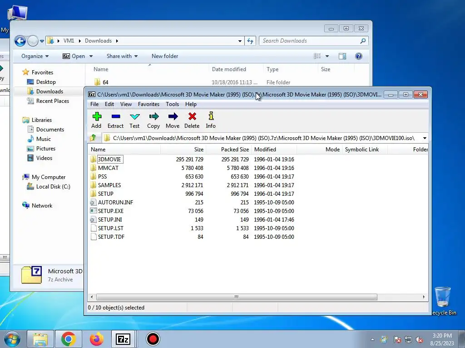Open the Windows Start menu
The width and height of the screenshot is (465, 348).
pos(12,339)
